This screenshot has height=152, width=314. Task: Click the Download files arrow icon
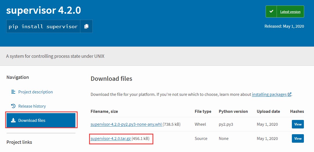(x=13, y=120)
